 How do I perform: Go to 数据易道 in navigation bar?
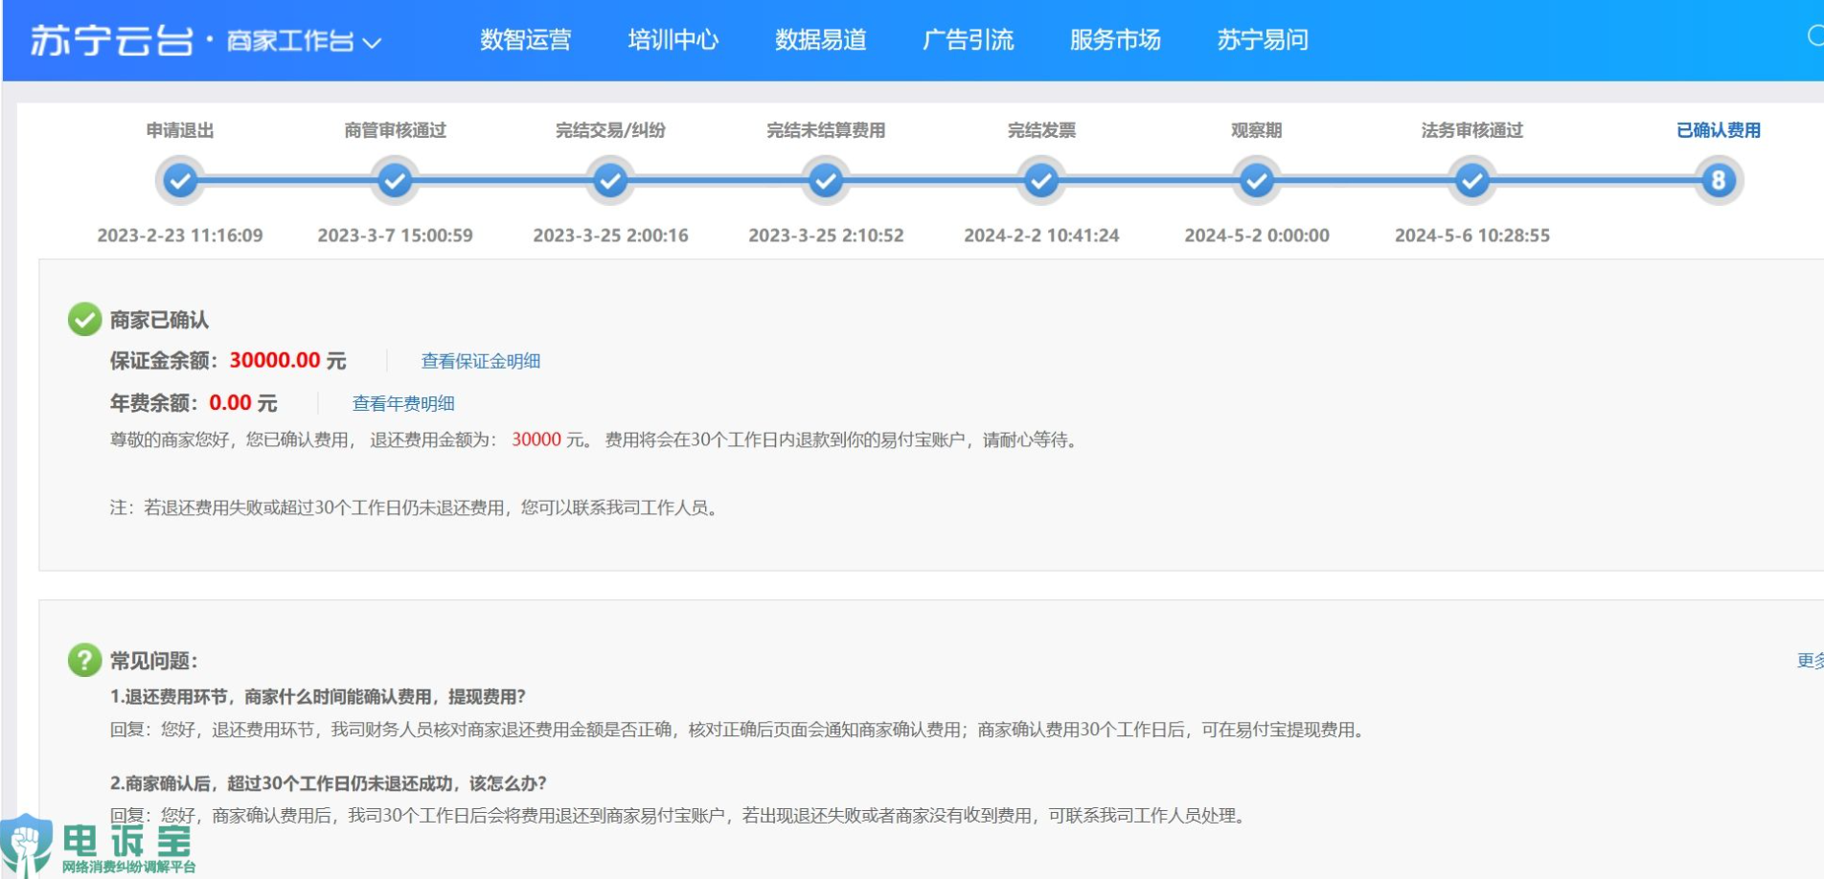820,40
